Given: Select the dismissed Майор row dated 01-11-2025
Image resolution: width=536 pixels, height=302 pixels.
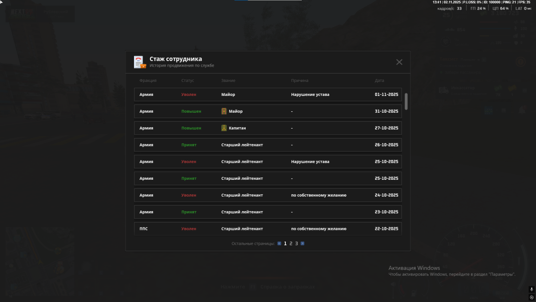Looking at the screenshot, I should click(268, 94).
